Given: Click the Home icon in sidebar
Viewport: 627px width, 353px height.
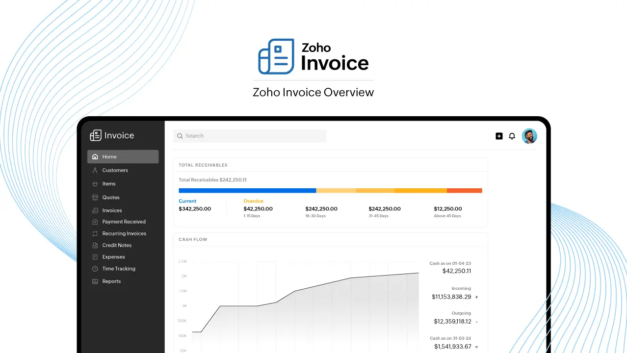Looking at the screenshot, I should (x=95, y=157).
